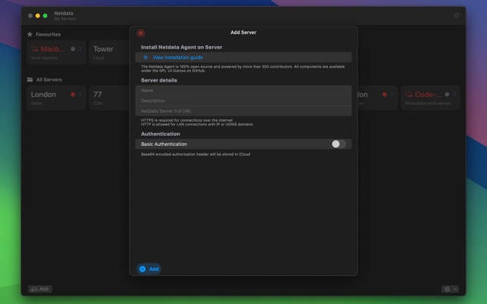The width and height of the screenshot is (487, 304).
Task: Click the Add server button at window bottom
Action: point(40,289)
